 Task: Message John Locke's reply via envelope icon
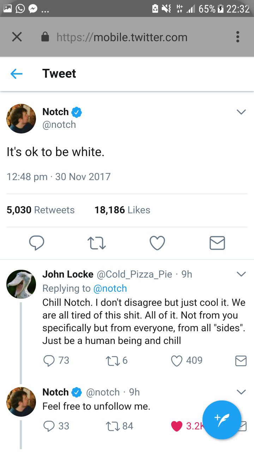(x=241, y=361)
